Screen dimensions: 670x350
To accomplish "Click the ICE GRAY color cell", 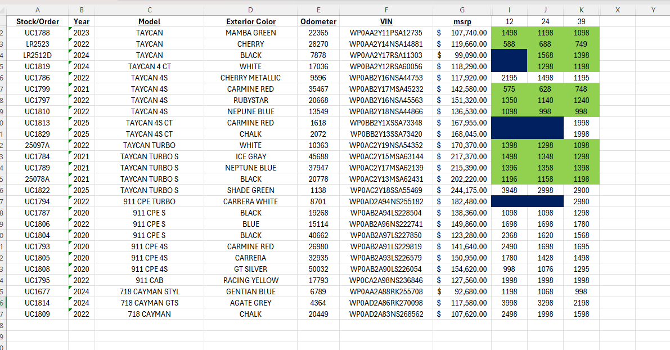I will click(x=251, y=156).
